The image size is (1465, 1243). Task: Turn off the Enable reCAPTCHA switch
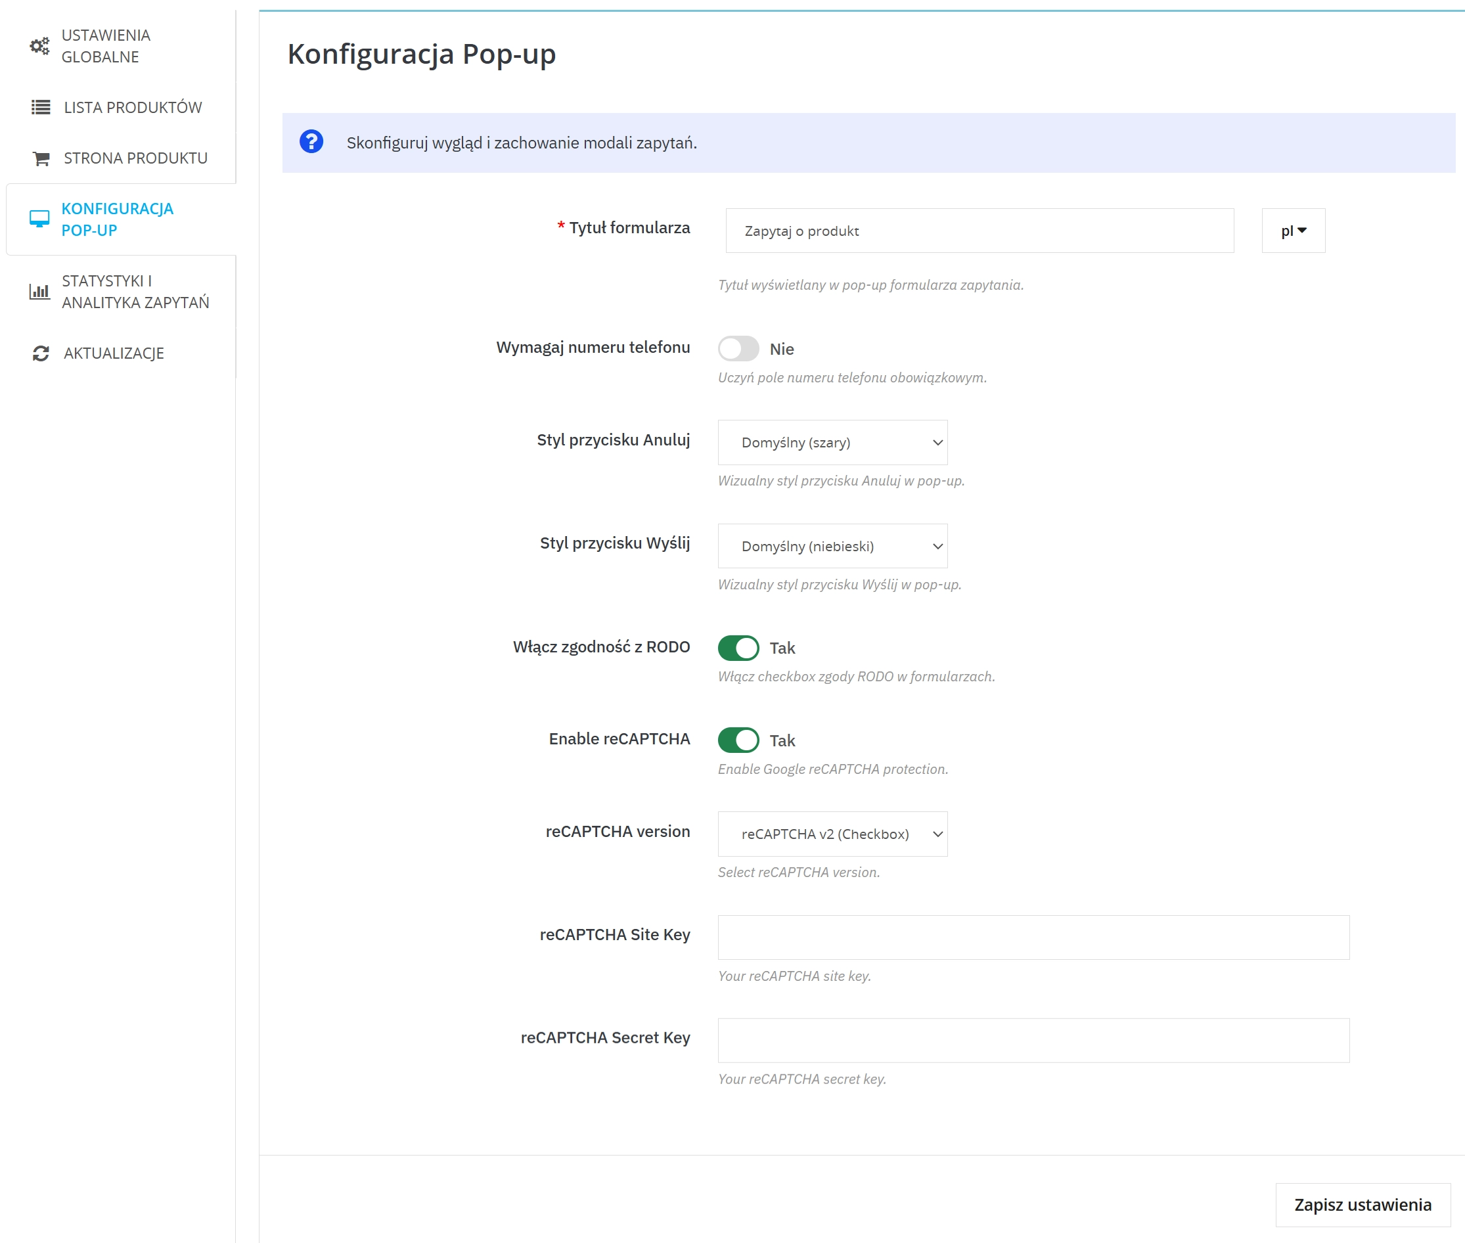[738, 740]
